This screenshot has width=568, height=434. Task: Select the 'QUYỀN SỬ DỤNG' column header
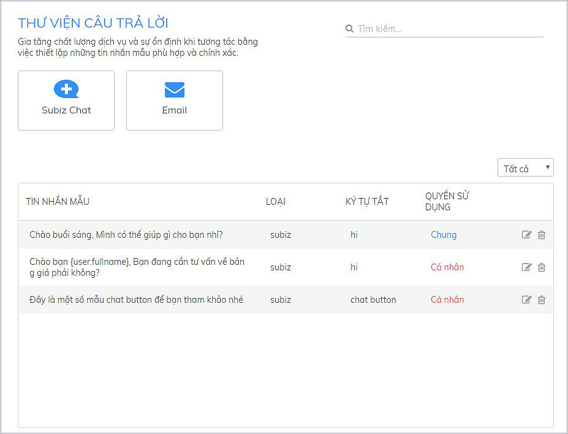coord(447,202)
